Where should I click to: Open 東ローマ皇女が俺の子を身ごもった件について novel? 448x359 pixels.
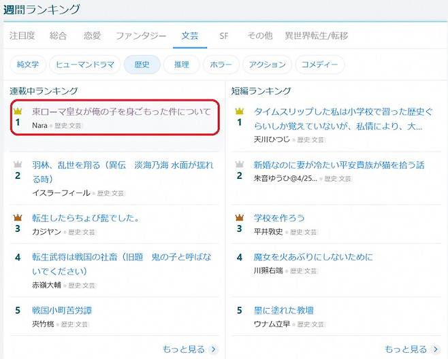[x=121, y=112]
